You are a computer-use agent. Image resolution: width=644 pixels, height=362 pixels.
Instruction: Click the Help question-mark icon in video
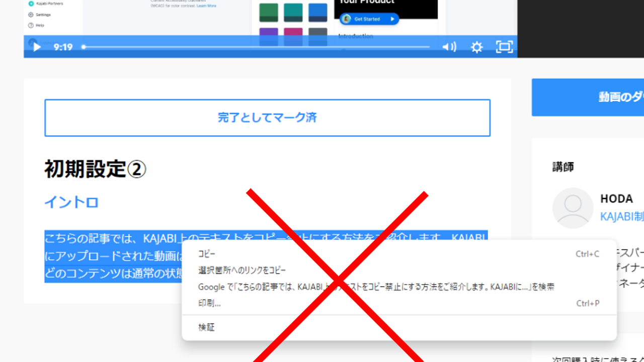(x=31, y=25)
